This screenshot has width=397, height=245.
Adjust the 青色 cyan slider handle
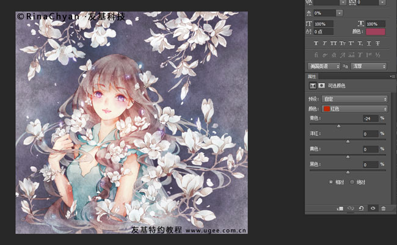[x=338, y=126]
